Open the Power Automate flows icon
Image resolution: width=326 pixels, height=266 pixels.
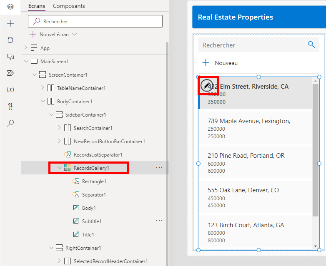coord(10,73)
